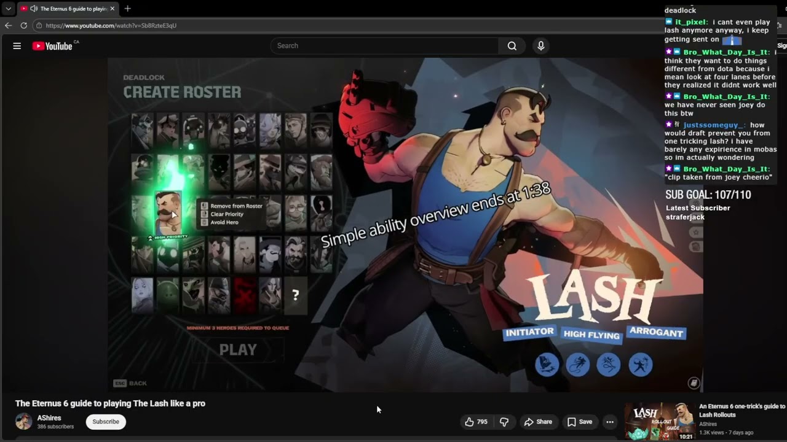
Task: Click the PLAY button in roster screen
Action: [238, 350]
